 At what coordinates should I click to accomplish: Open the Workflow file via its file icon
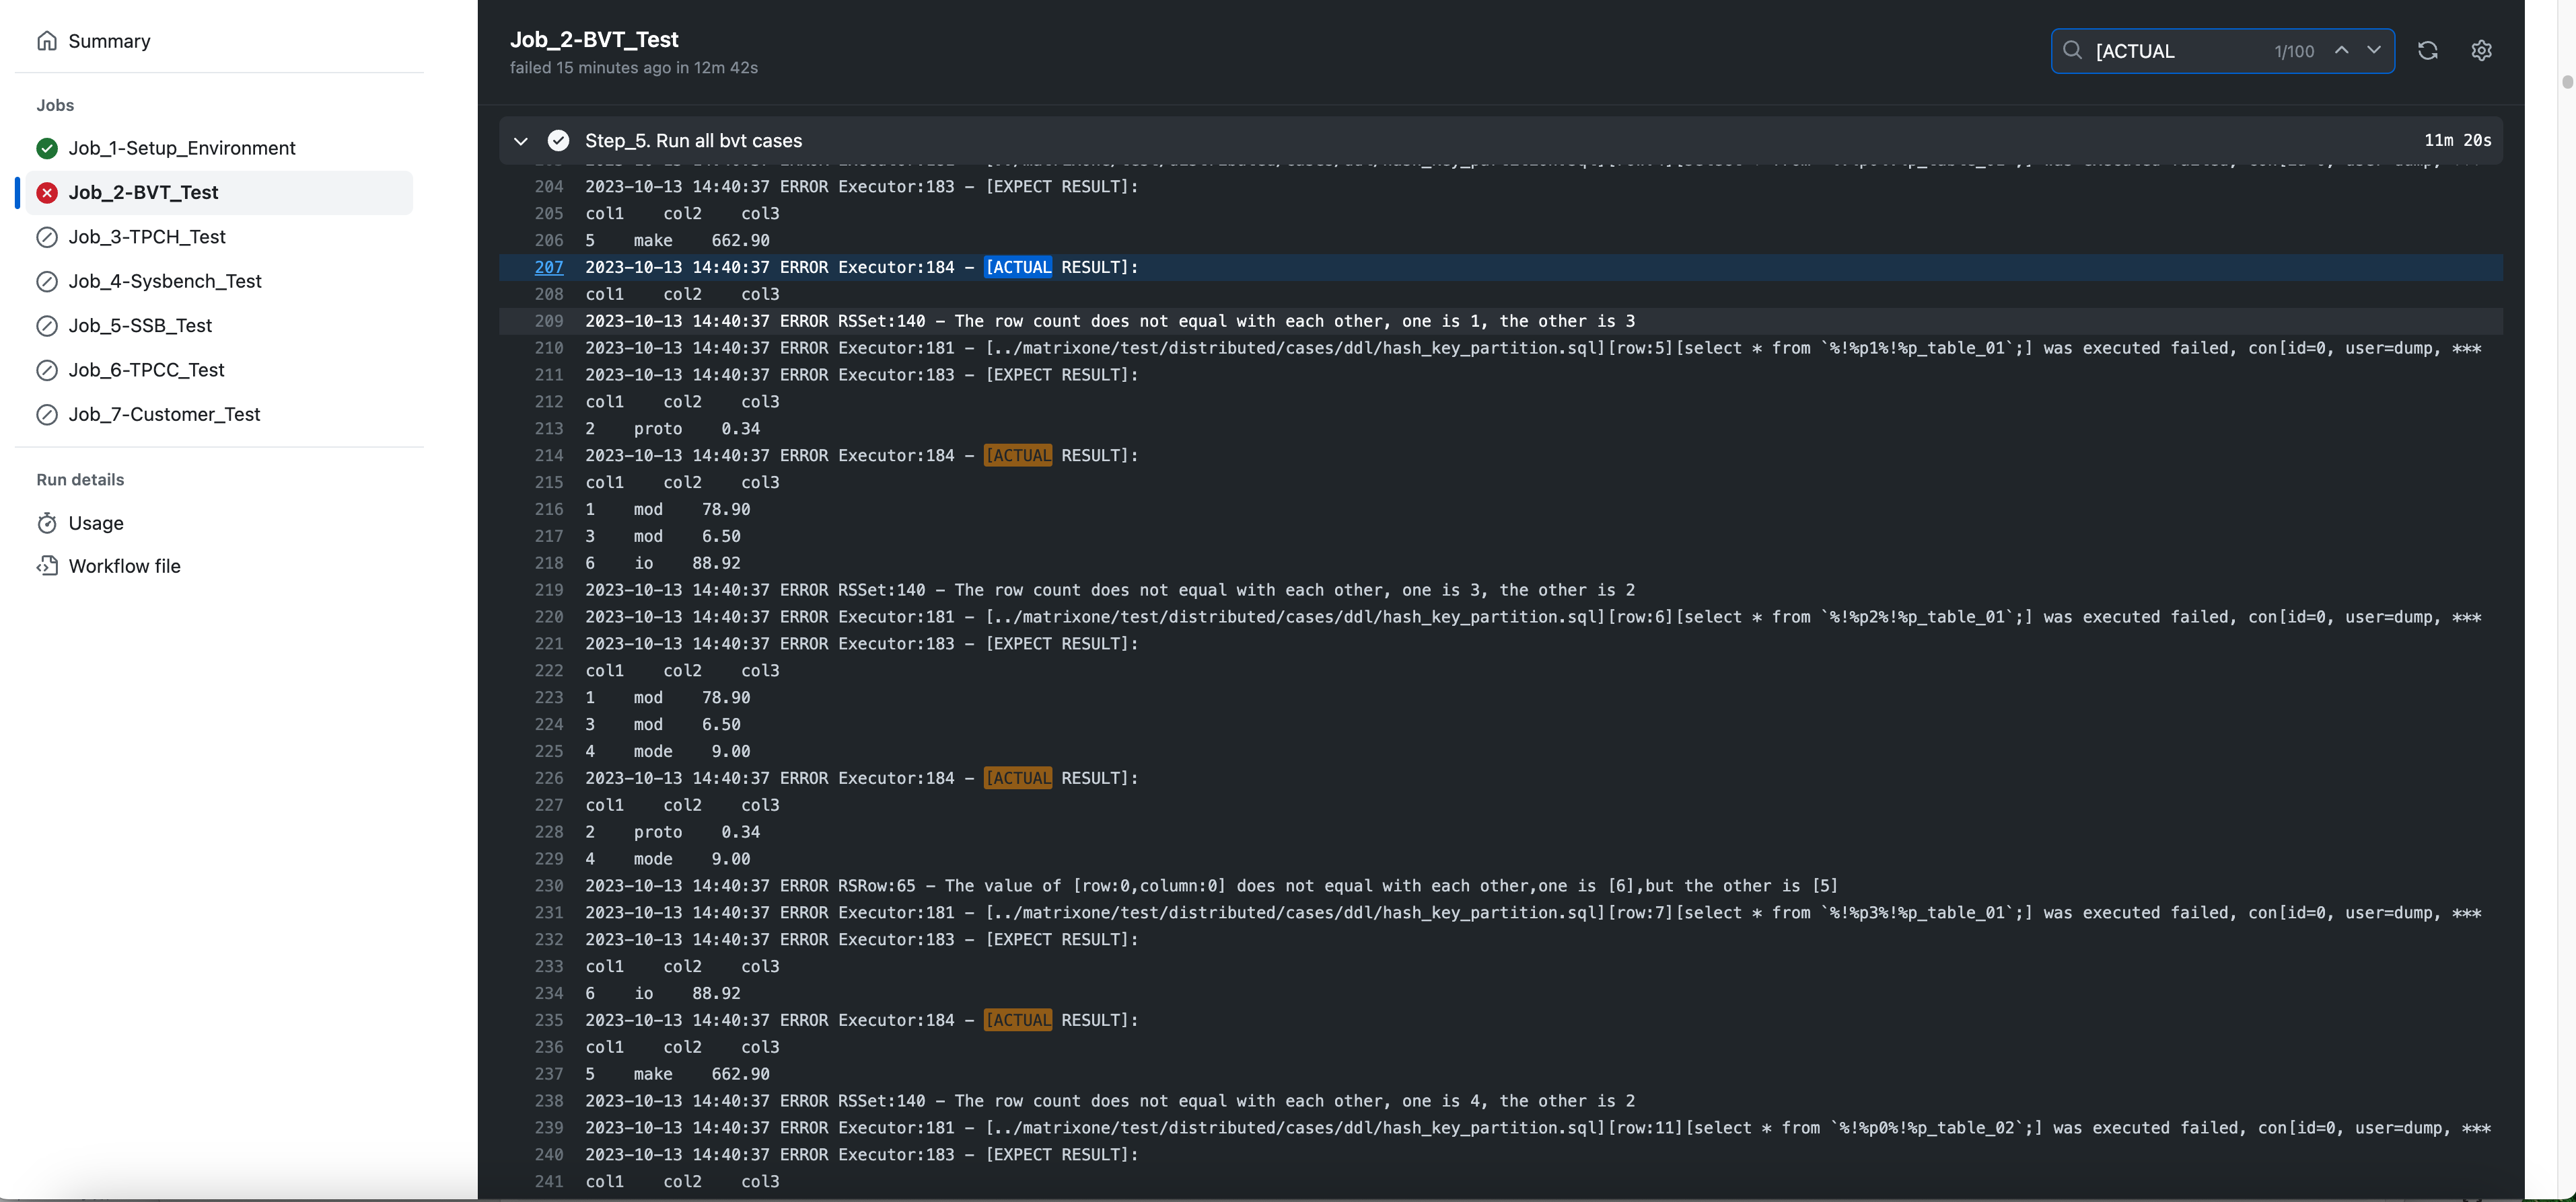(47, 565)
